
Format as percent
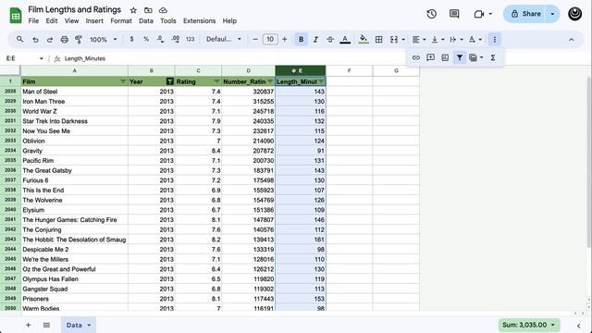[146, 39]
